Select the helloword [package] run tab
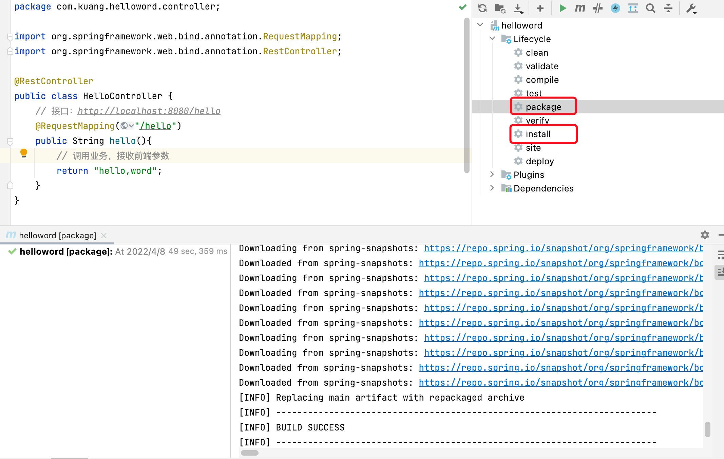Viewport: 724px width, 459px height. [57, 235]
